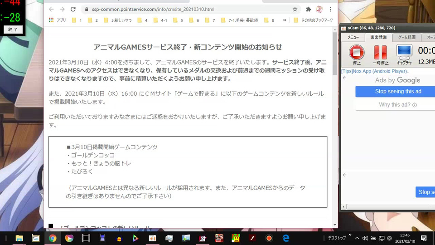Click the ・ゴールデンコッコ list entry

[91, 155]
